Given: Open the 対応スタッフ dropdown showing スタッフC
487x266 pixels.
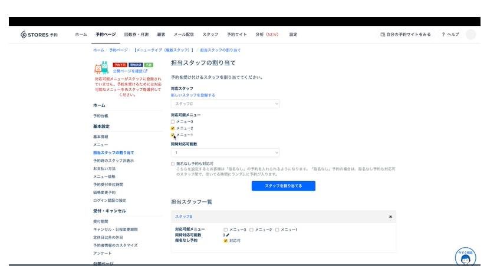Looking at the screenshot, I should (225, 104).
